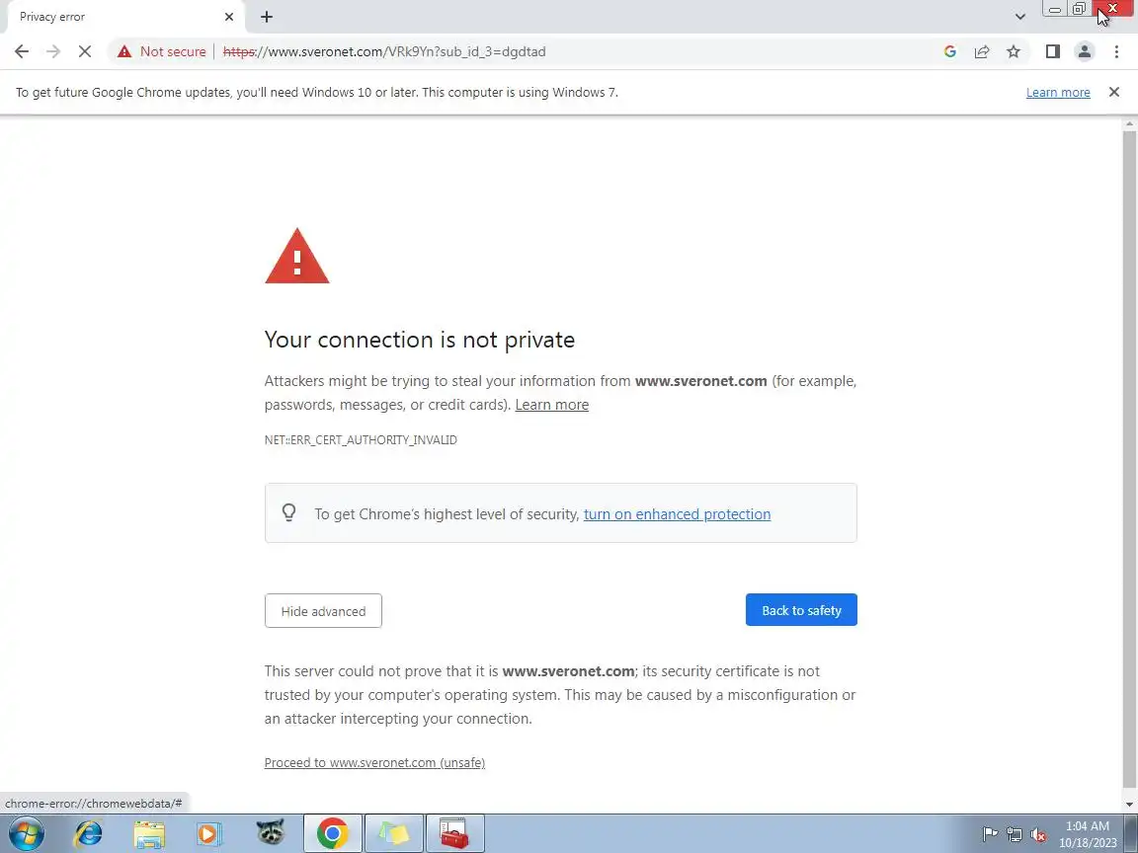Click the NET::ERR_CERT_AUTHORITY_INVALID error code
1138x853 pixels.
coord(361,439)
